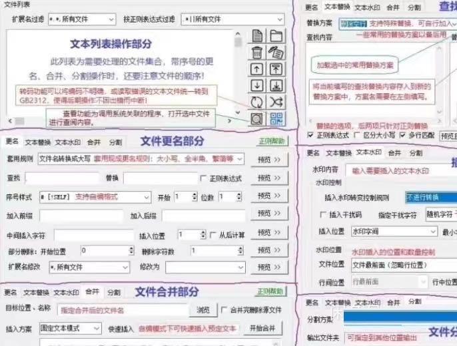Click 预览 >> in the 序号样式 row

[x=269, y=196]
